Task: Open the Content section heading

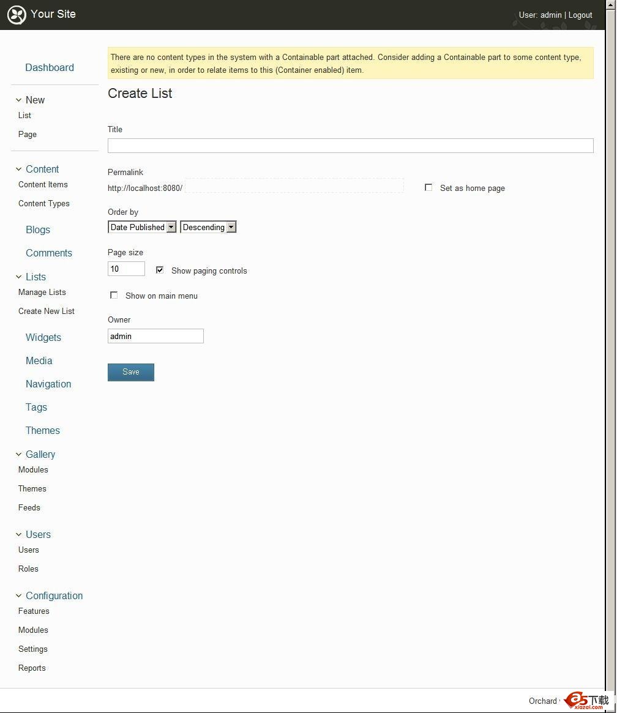Action: (x=42, y=169)
